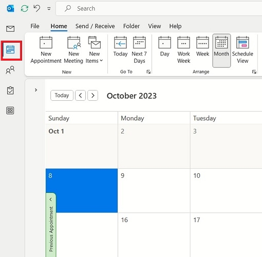Screen dimensions: 262x257
Task: Click the Send/Receive sync icon
Action: click(25, 8)
